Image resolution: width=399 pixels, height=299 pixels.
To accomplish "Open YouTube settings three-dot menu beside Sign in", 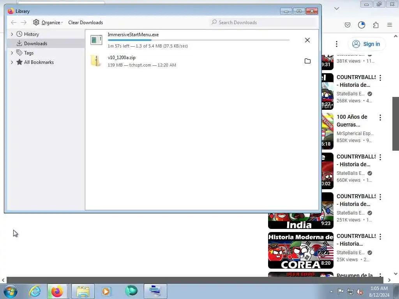I will 336,44.
